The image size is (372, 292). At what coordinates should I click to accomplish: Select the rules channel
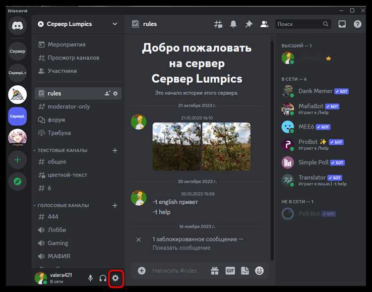(x=78, y=93)
